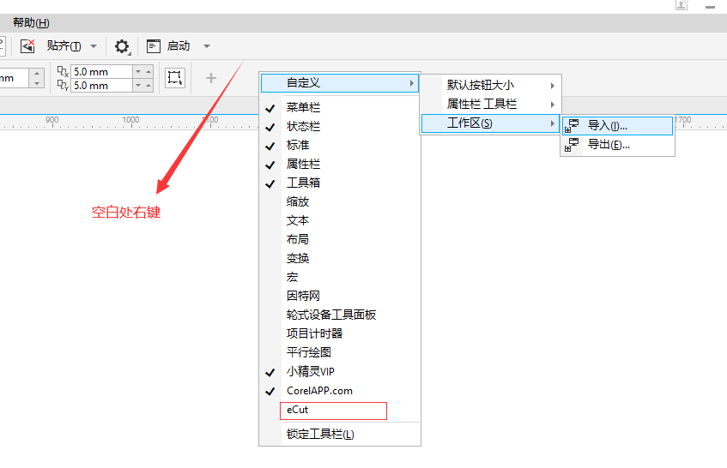Click the plus quick customize button
The height and width of the screenshot is (468, 727).
click(x=211, y=78)
